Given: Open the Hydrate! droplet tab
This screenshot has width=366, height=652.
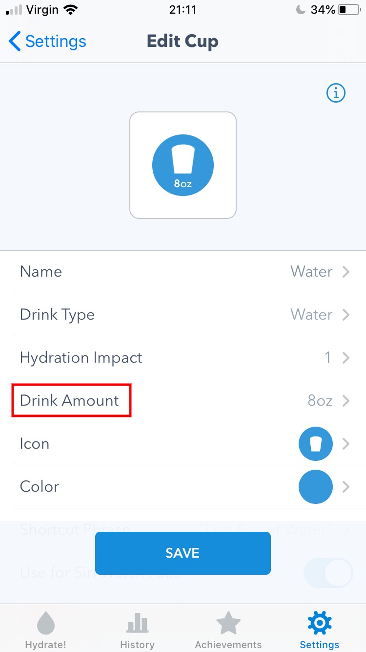Looking at the screenshot, I should point(46,630).
